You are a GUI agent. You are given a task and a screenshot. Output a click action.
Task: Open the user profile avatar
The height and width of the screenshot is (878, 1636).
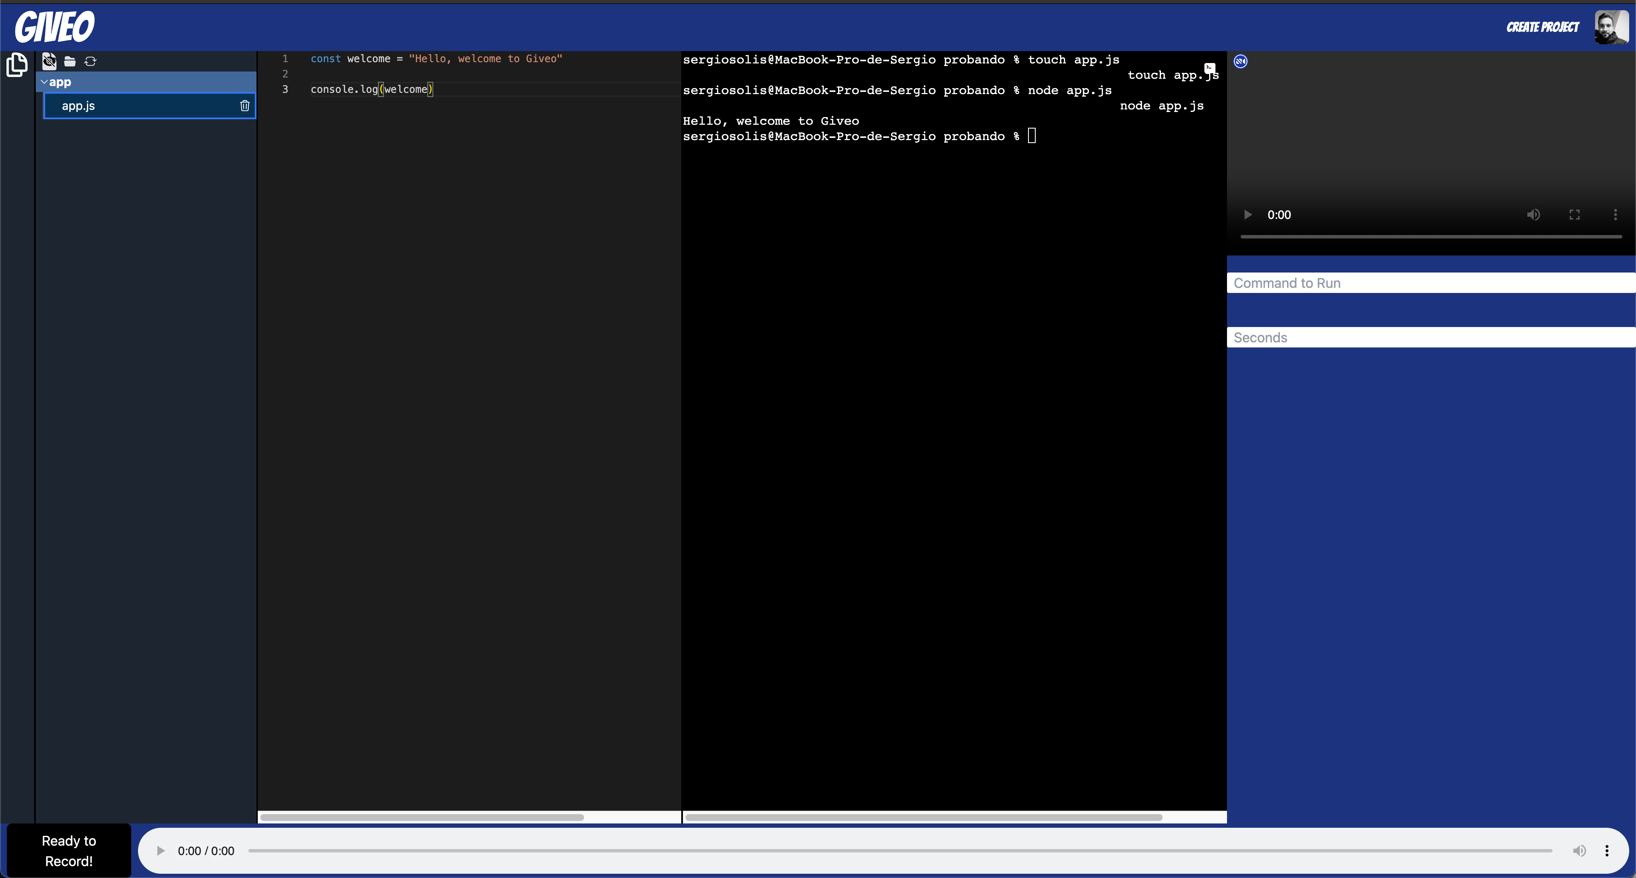pyautogui.click(x=1611, y=27)
